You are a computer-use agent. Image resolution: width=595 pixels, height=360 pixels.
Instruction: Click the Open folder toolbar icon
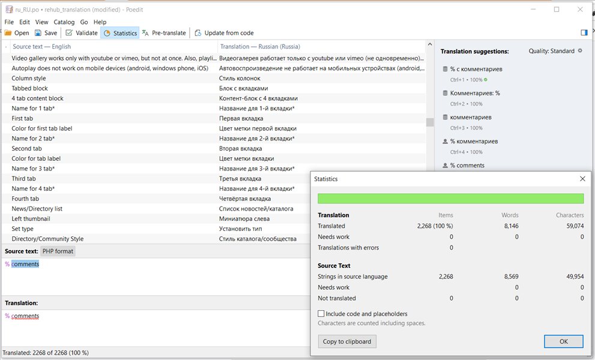point(8,33)
